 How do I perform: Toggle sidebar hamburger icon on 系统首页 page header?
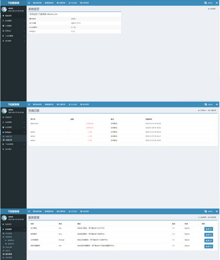tap(29, 3)
